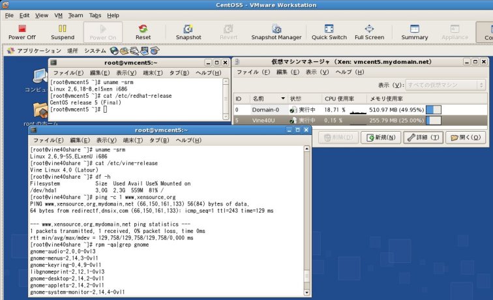Open the VMware Help menu

113,16
